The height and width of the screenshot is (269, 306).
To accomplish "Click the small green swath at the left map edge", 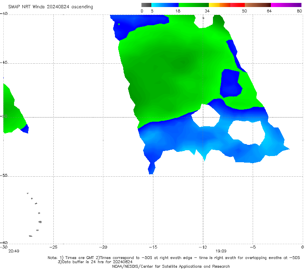I will (14, 110).
